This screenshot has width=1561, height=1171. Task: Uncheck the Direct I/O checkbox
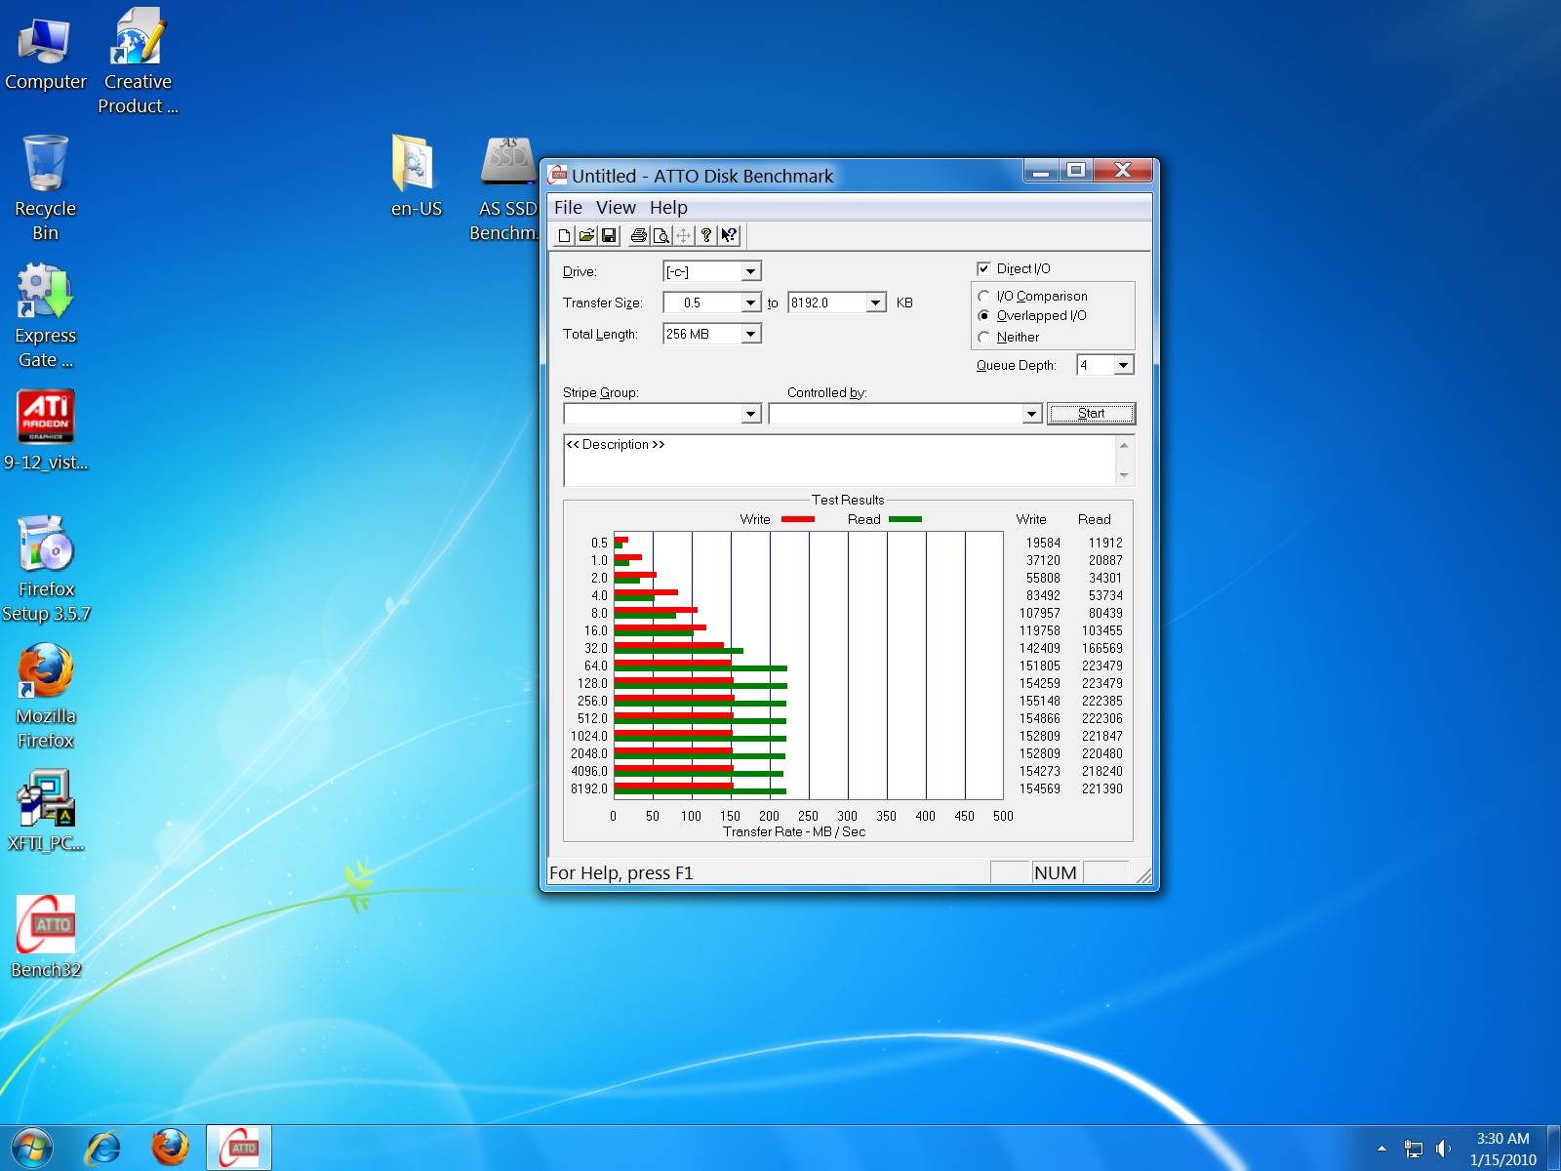tap(983, 268)
